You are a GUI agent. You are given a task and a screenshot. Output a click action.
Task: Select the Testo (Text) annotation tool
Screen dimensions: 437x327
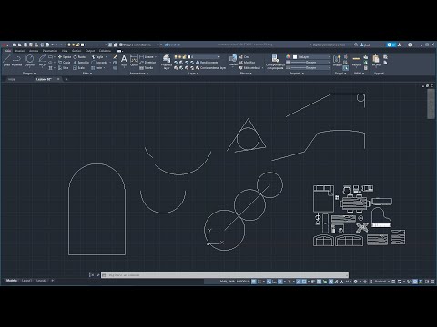tap(124, 61)
